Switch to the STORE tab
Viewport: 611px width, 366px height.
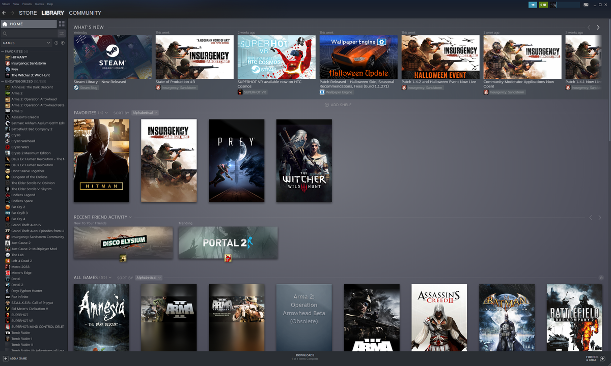27,13
